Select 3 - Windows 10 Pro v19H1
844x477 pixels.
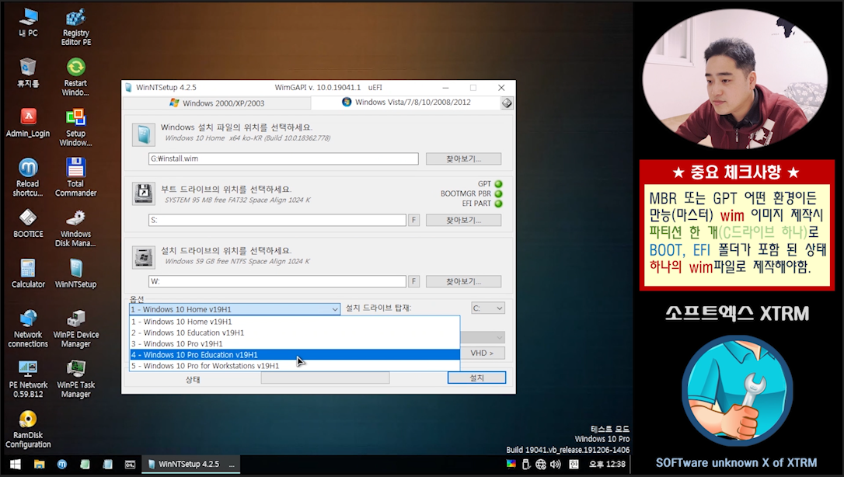(x=295, y=343)
